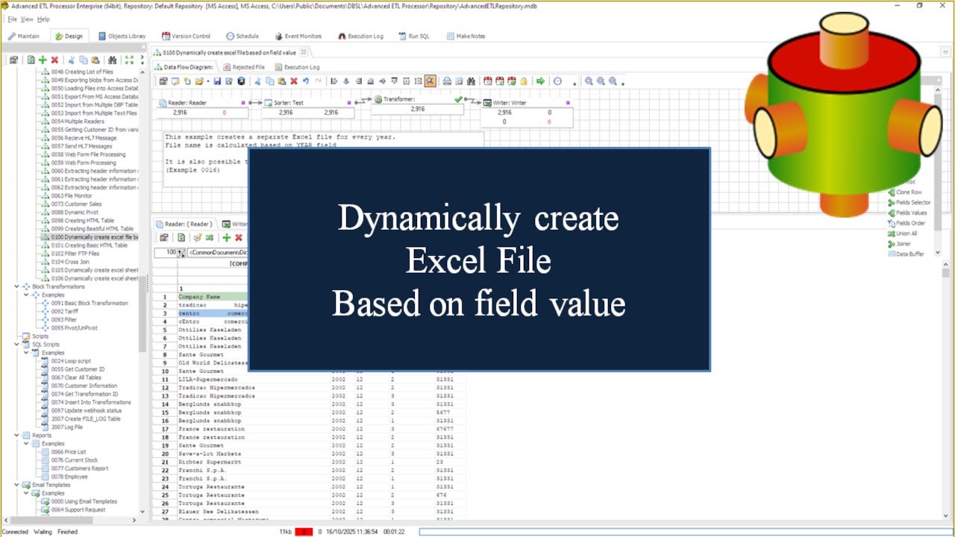Open the row count 100 stepper dropdown

click(x=181, y=254)
